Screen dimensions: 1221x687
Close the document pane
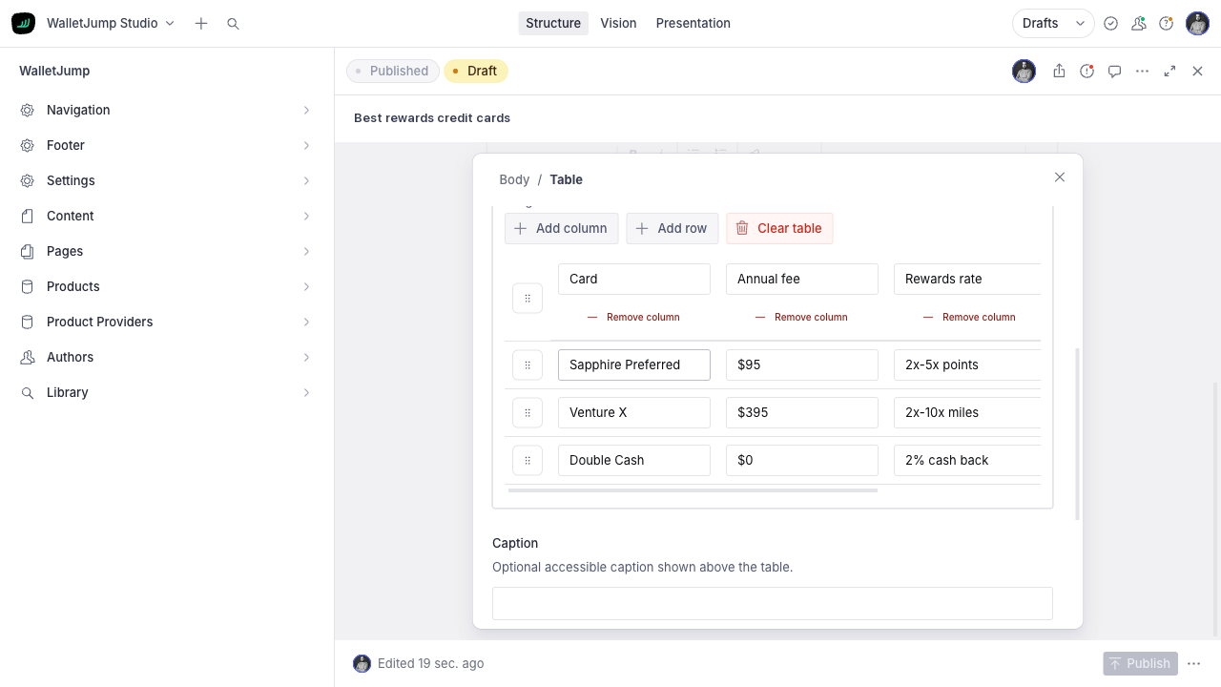point(1197,71)
